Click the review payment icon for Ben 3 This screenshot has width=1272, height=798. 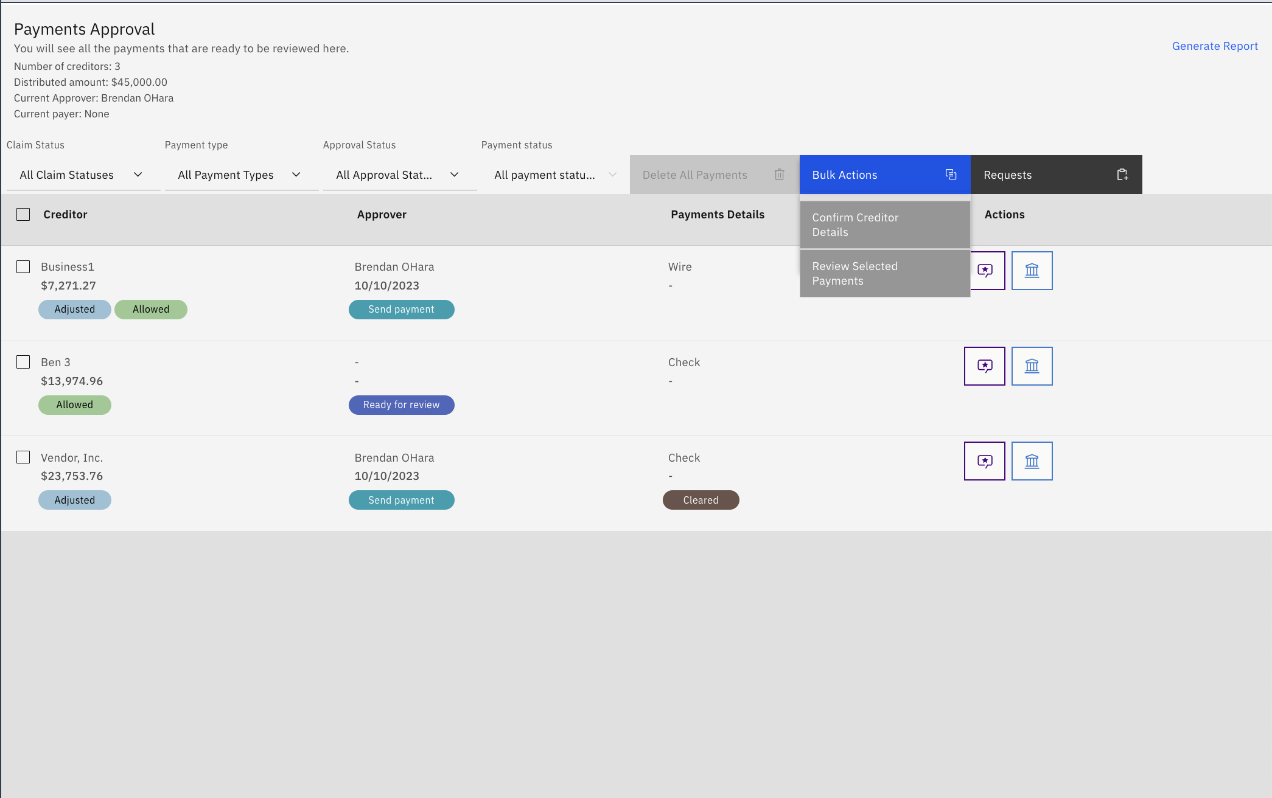click(x=985, y=365)
